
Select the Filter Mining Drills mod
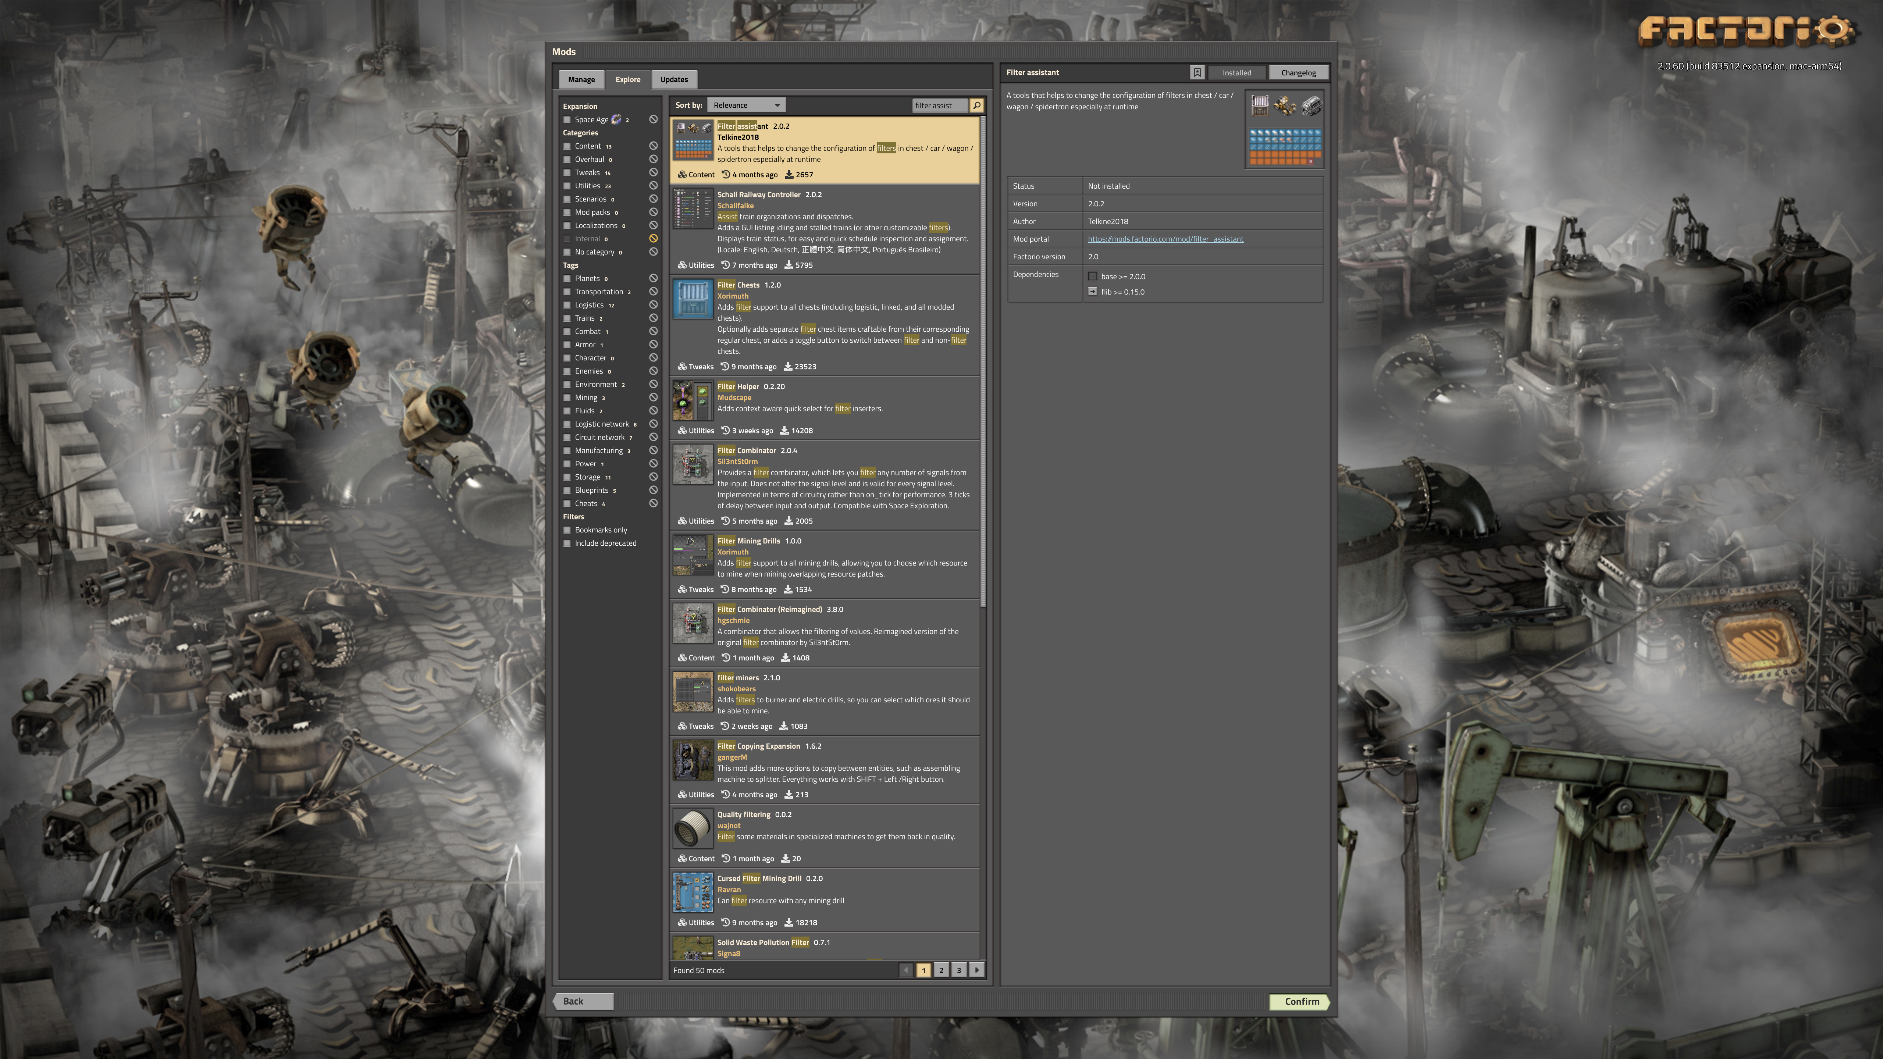(x=825, y=564)
